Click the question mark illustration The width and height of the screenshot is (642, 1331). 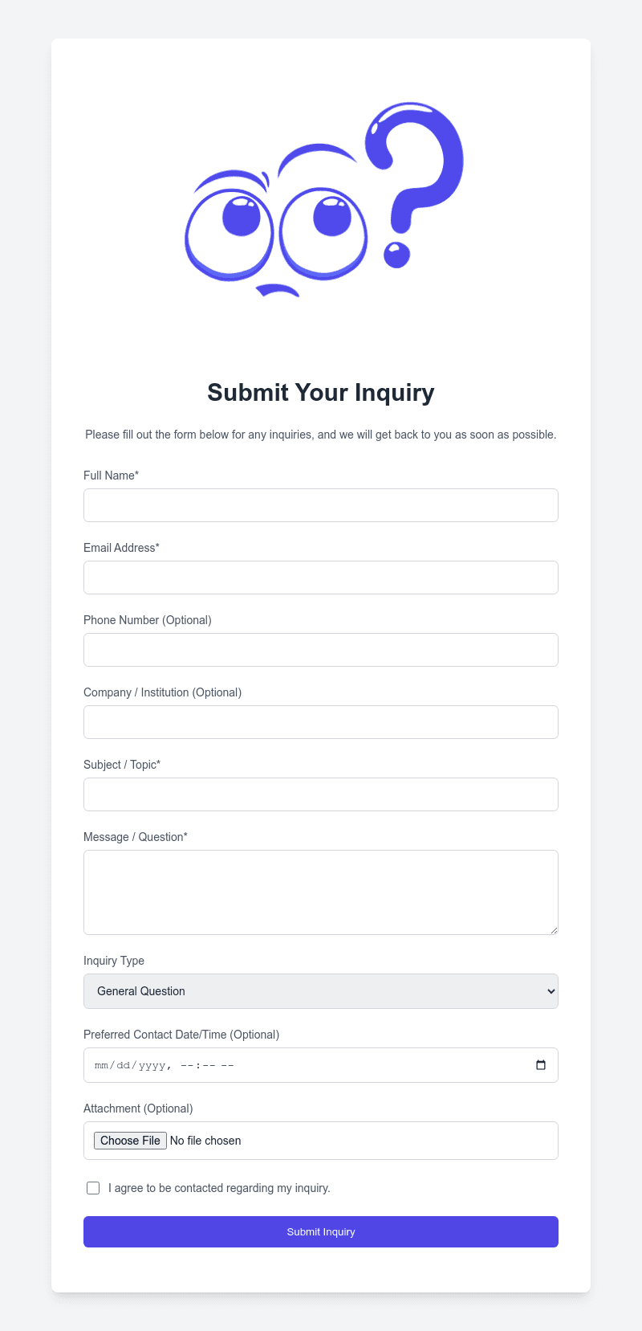pyautogui.click(x=321, y=199)
